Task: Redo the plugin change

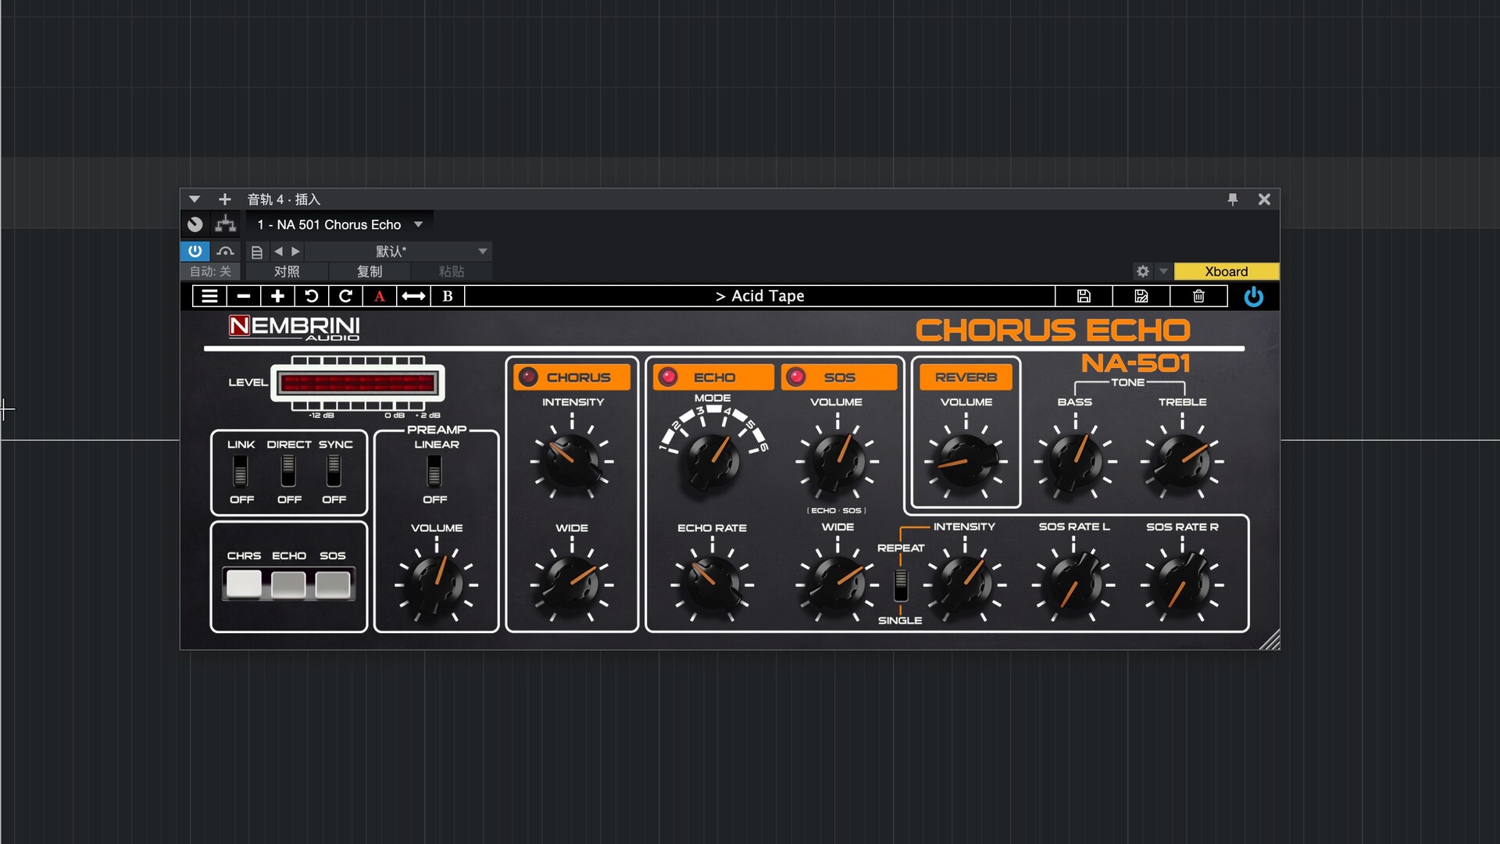Action: point(345,296)
